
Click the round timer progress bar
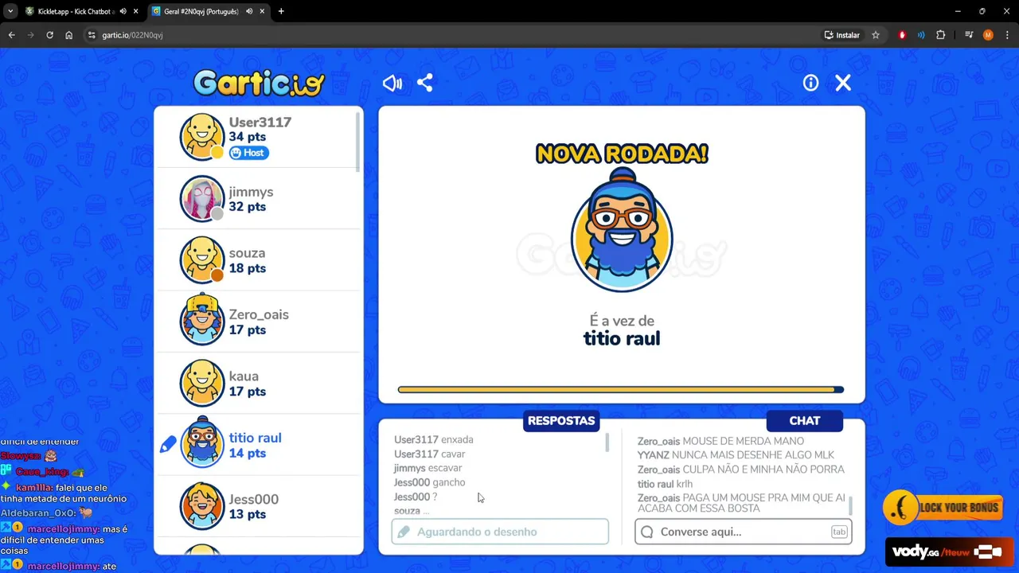pos(621,390)
